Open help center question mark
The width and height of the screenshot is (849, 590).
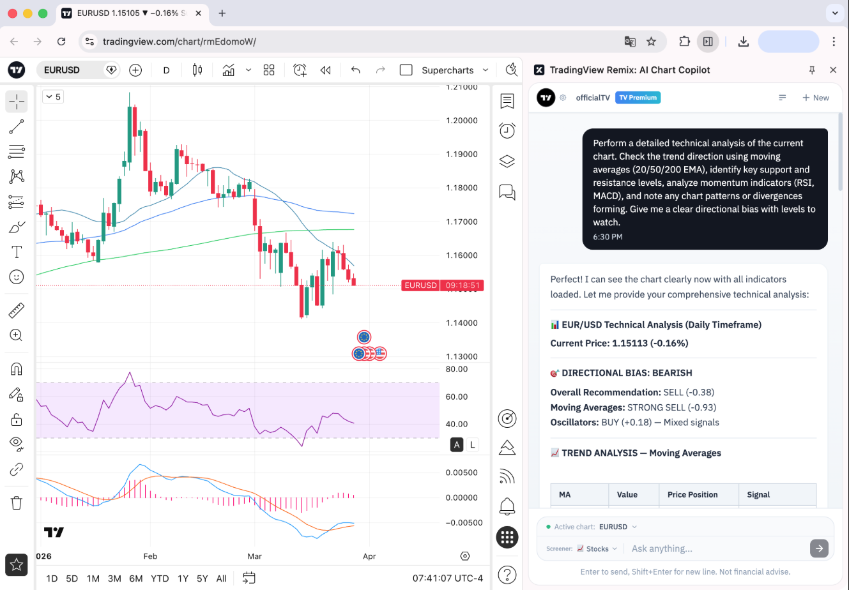507,575
